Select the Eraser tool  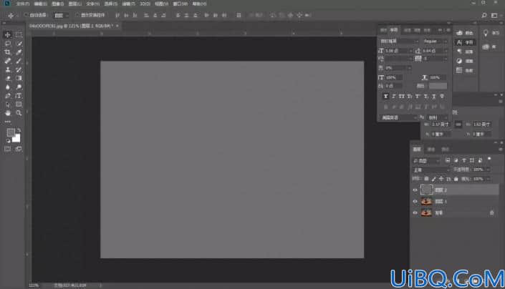click(8, 78)
